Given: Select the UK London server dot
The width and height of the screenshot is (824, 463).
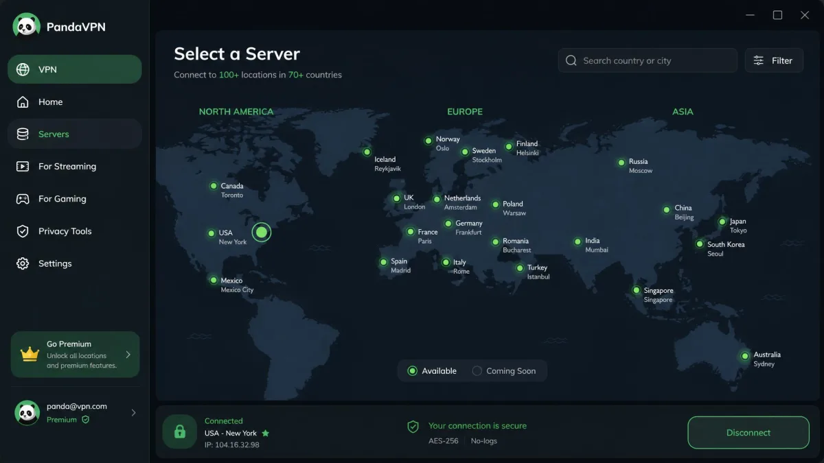Looking at the screenshot, I should tap(396, 199).
